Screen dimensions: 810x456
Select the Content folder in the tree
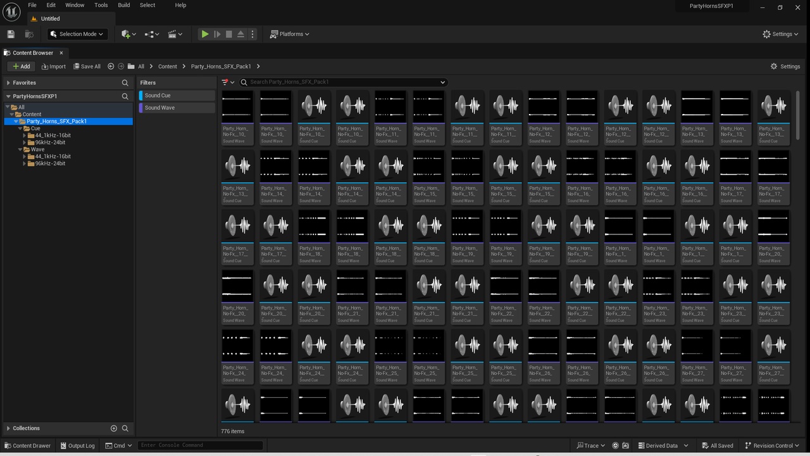[32, 115]
